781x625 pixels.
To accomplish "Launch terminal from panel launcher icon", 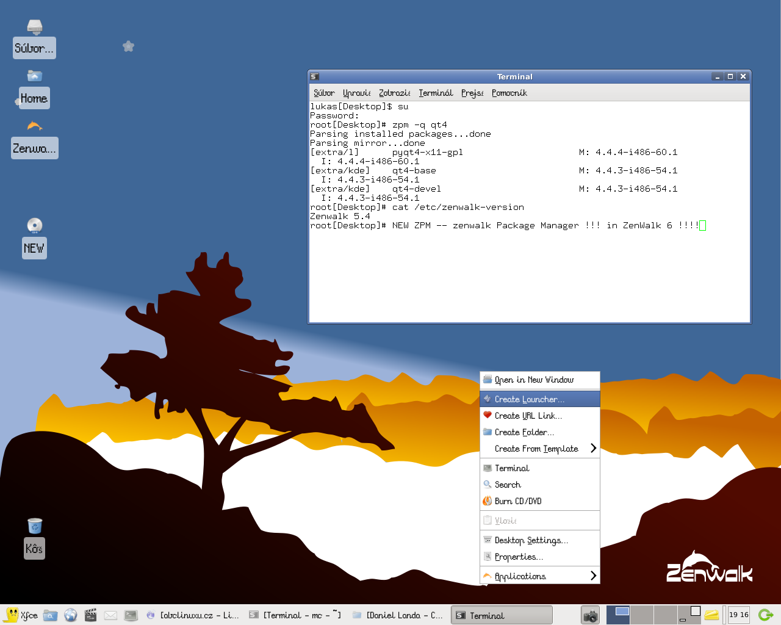I will 131,615.
